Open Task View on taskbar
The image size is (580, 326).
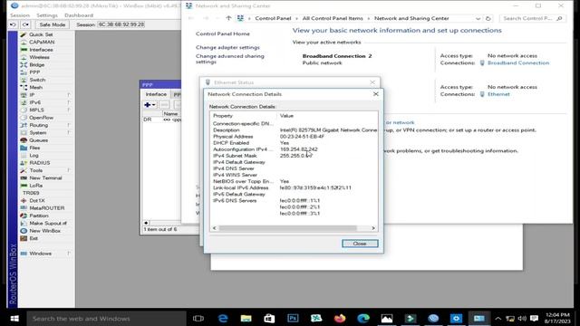pos(198,318)
